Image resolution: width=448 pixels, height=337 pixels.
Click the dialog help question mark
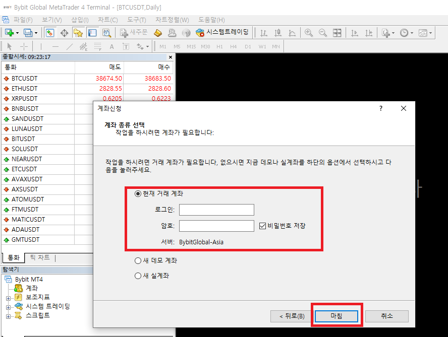(x=381, y=108)
